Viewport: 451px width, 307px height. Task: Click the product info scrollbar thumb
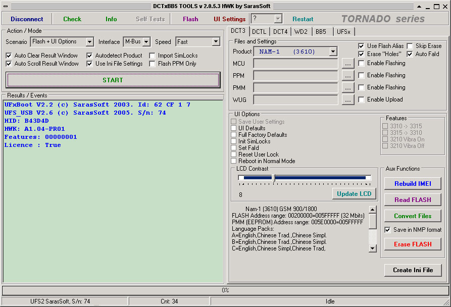tap(373, 221)
